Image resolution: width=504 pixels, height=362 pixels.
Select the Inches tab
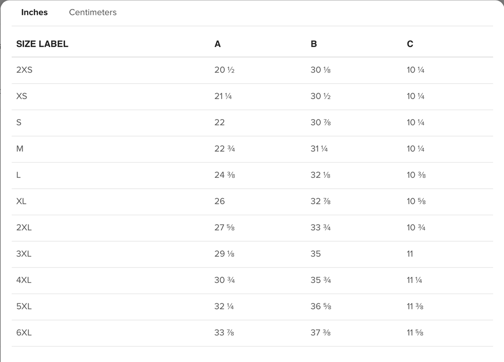pyautogui.click(x=34, y=13)
